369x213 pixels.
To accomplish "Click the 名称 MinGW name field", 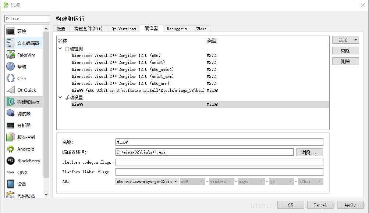I will coord(219,142).
